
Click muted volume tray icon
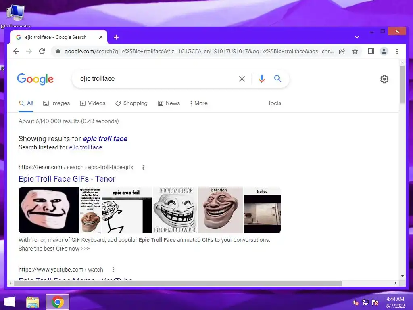pos(356,302)
